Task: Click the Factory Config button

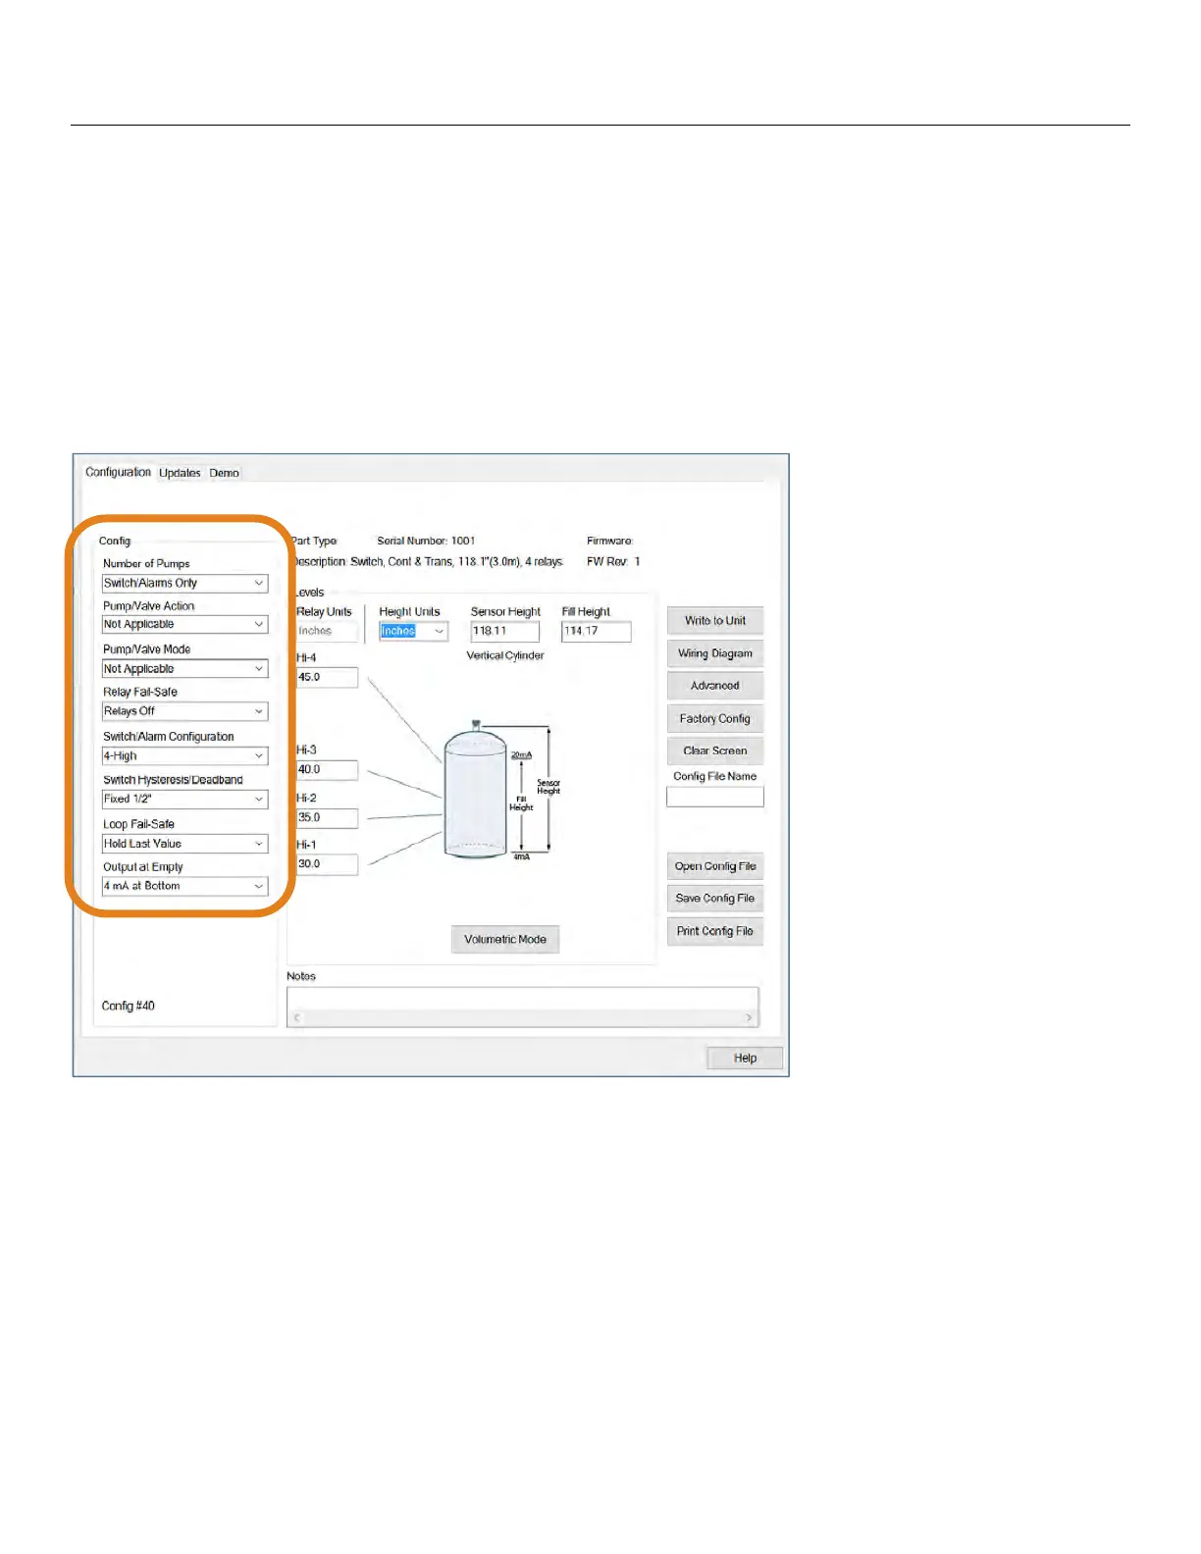Action: 715,719
